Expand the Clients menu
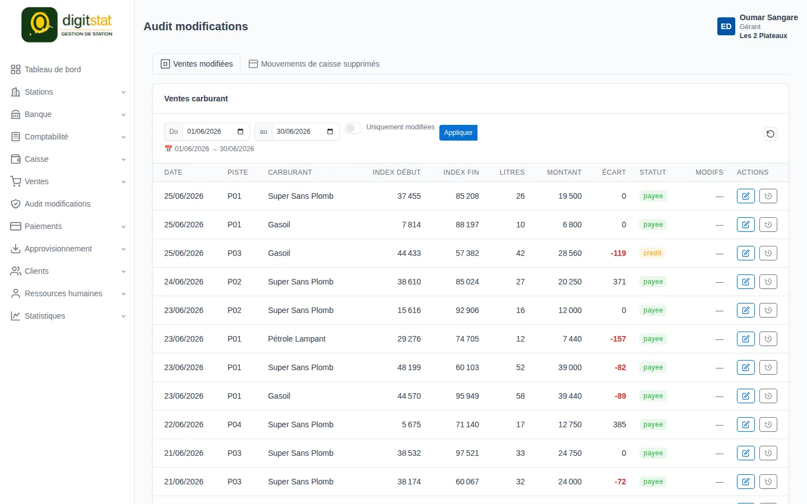The image size is (807, 504). point(67,271)
